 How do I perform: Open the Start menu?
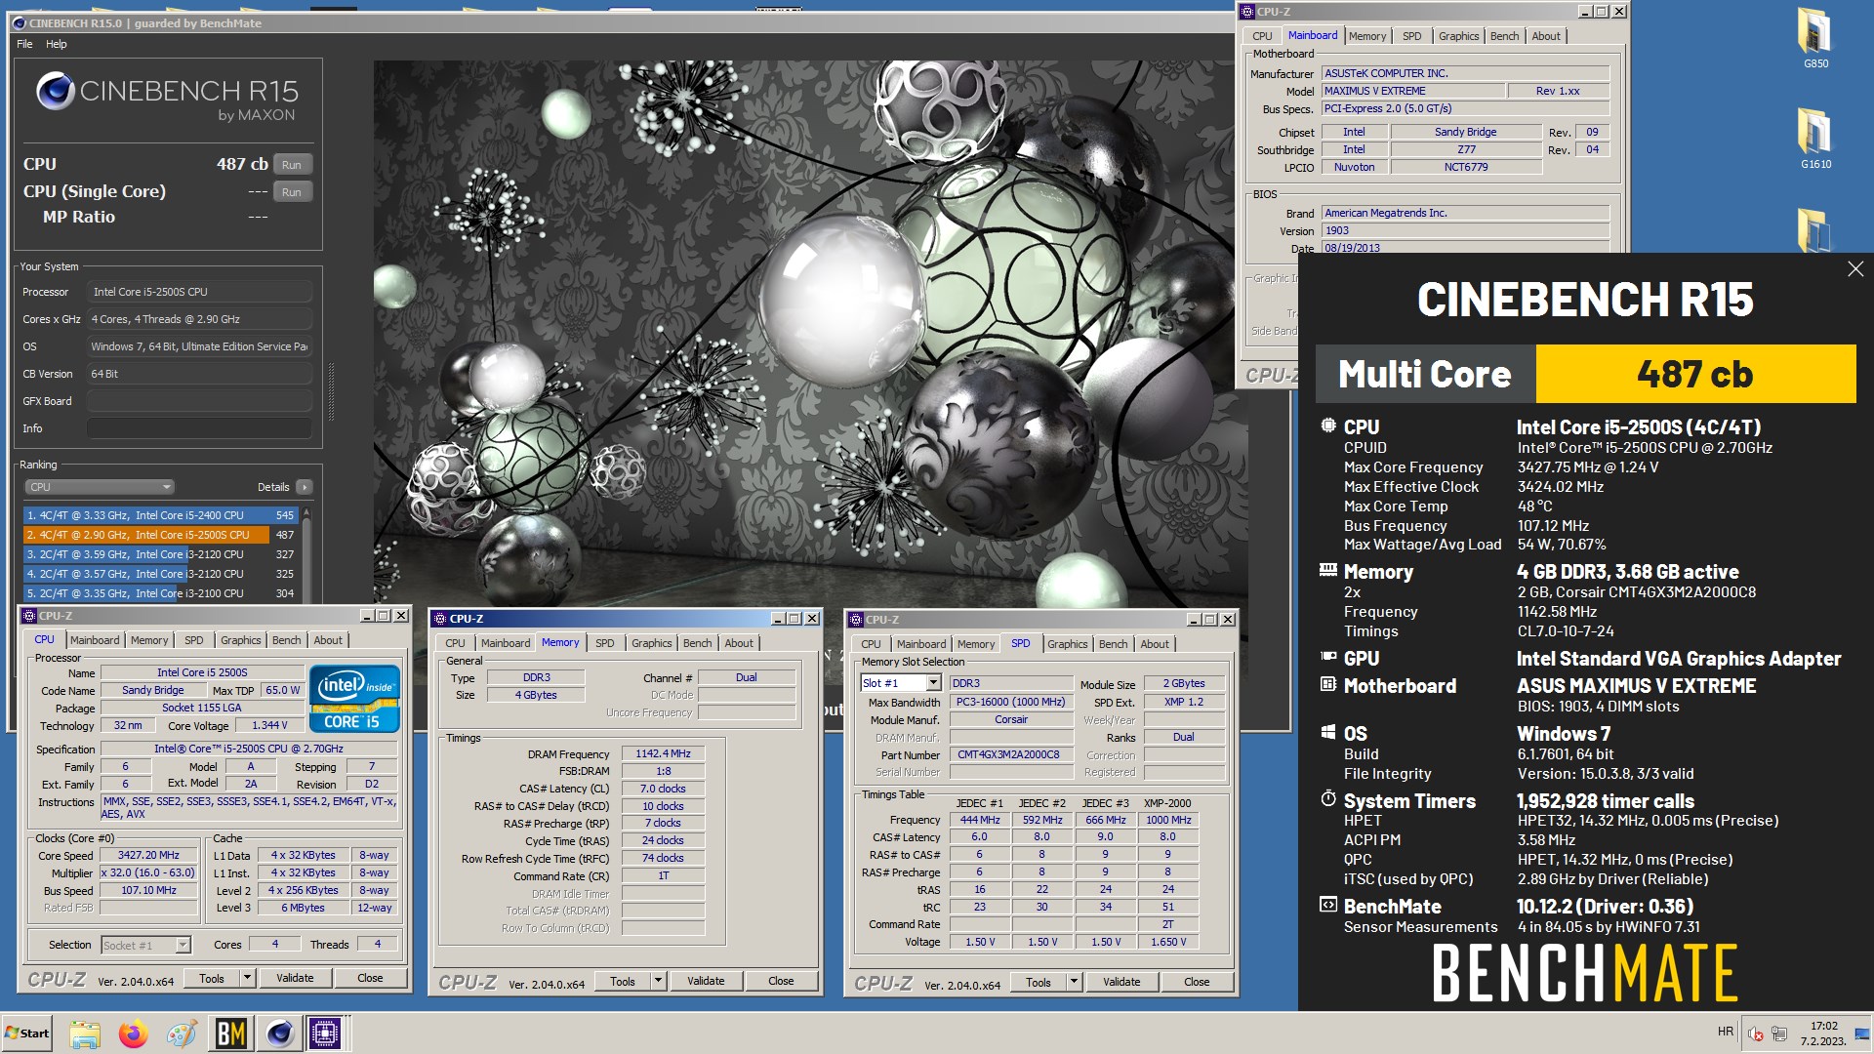[27, 1033]
